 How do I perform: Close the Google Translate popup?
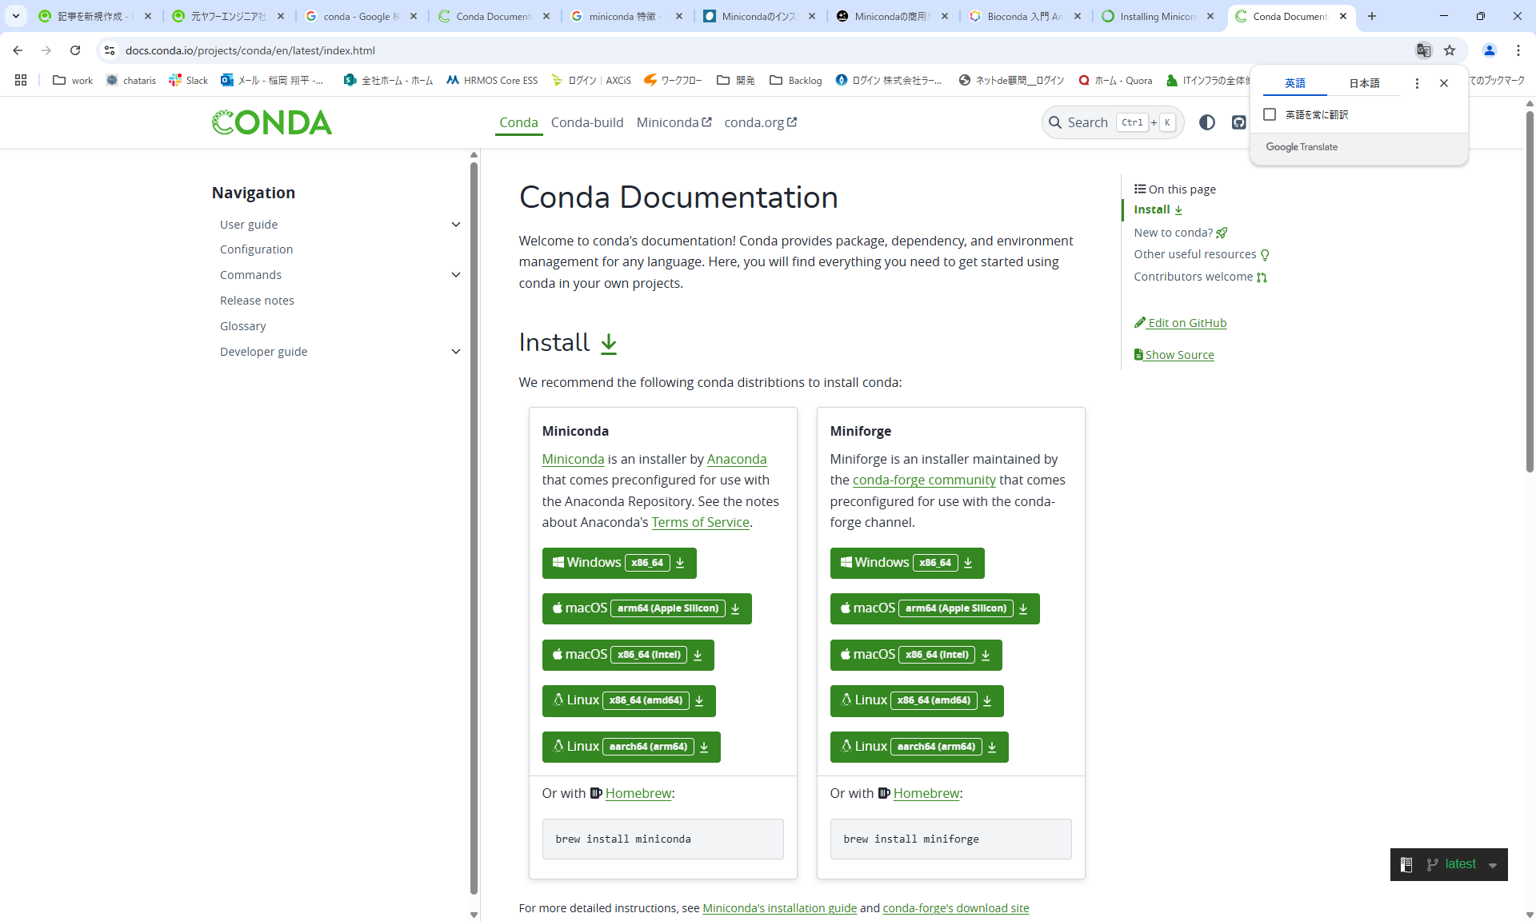1444,83
